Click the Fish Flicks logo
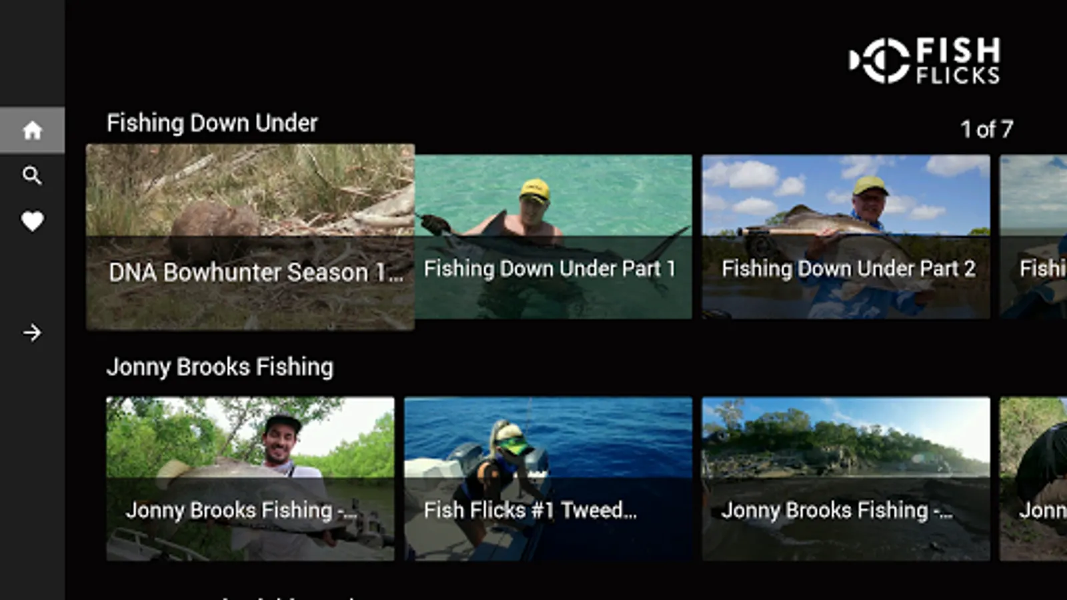The height and width of the screenshot is (600, 1067). pos(925,60)
